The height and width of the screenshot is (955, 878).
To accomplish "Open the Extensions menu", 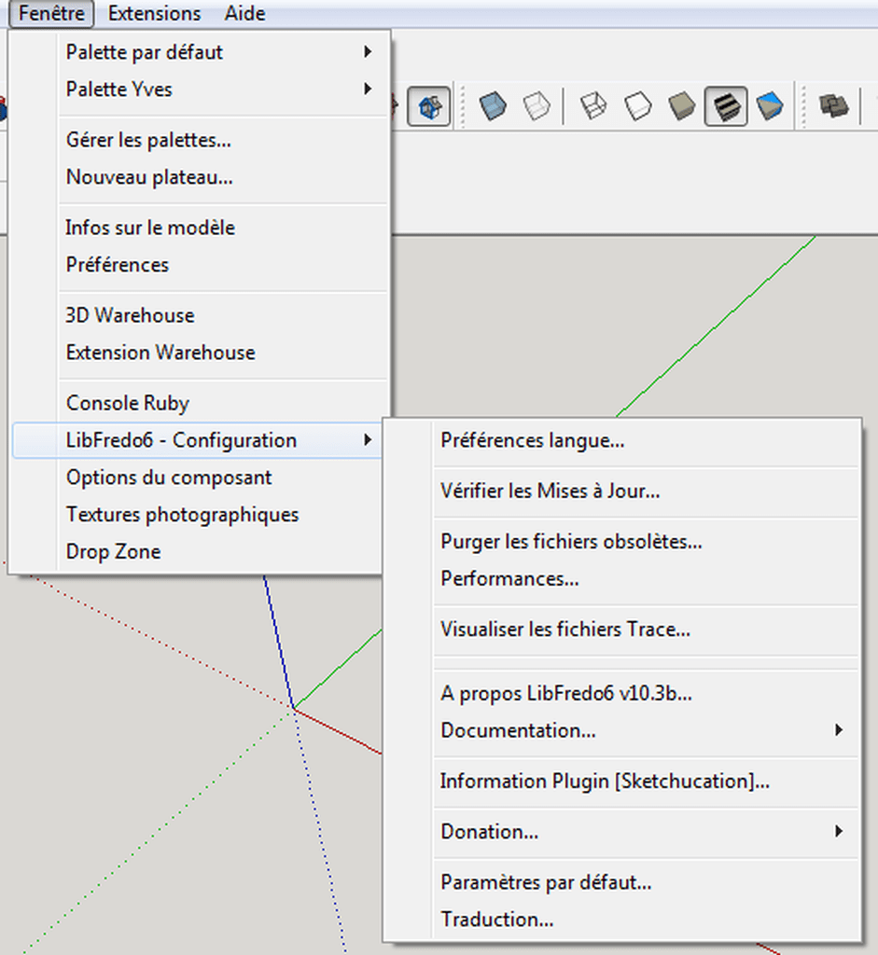I will 154,13.
